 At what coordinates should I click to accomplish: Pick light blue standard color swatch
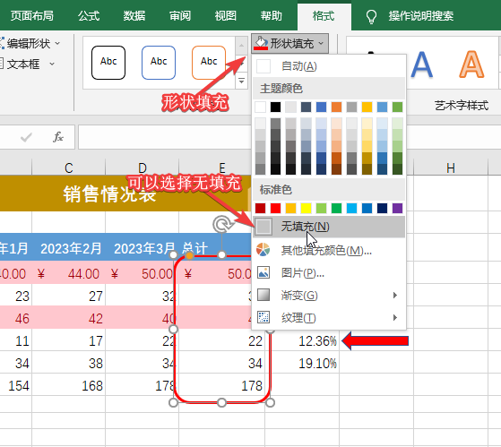351,208
